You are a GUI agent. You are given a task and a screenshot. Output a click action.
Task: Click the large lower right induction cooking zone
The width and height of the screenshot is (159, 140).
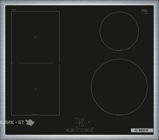[119, 87]
